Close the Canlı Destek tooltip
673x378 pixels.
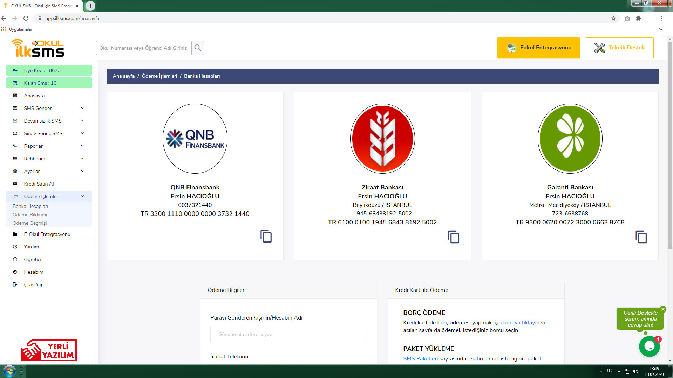[x=663, y=309]
